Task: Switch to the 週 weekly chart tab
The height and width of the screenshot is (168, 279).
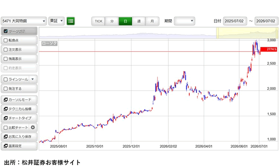Action: tap(139, 21)
